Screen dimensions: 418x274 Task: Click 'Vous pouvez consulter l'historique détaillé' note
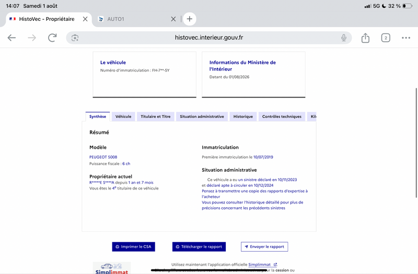click(252, 205)
